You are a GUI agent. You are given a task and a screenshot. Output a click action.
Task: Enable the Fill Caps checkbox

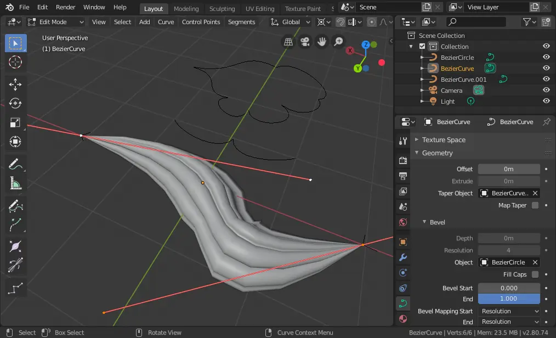click(x=535, y=274)
